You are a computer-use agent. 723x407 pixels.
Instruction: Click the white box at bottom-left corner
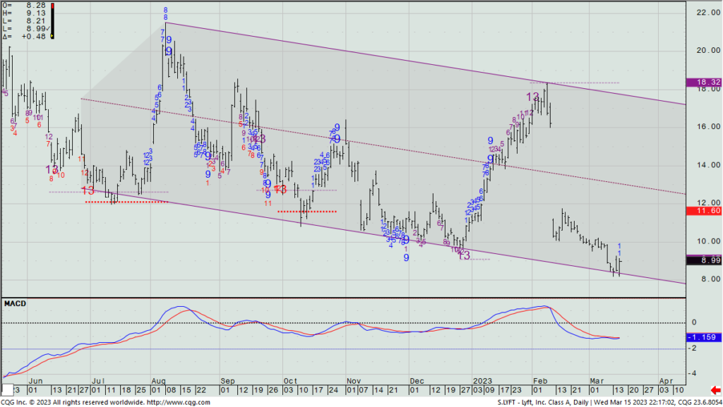[x=7, y=389]
